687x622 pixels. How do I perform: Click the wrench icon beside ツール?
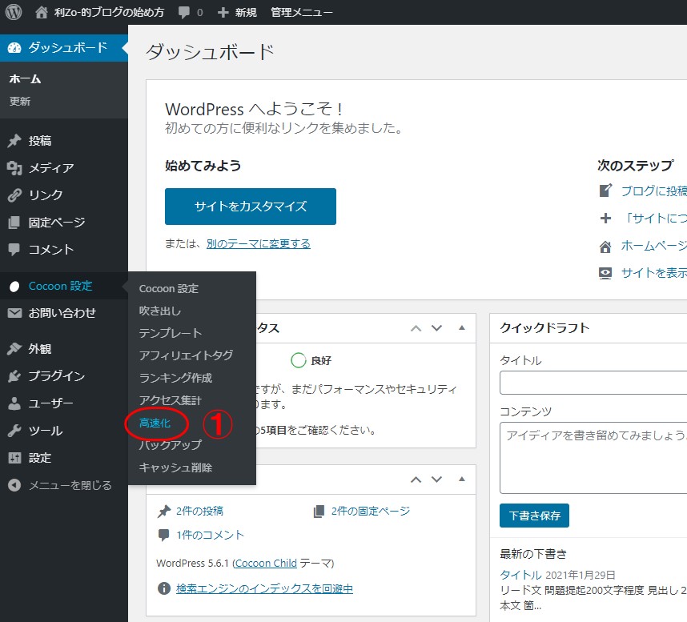tap(14, 431)
